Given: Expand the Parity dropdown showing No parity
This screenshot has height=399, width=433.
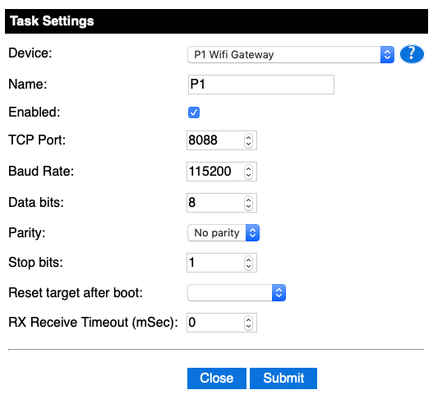Looking at the screenshot, I should coord(223,233).
